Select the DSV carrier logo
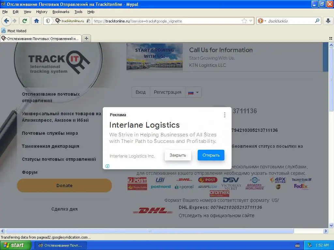The image size is (334, 250). click(x=231, y=180)
